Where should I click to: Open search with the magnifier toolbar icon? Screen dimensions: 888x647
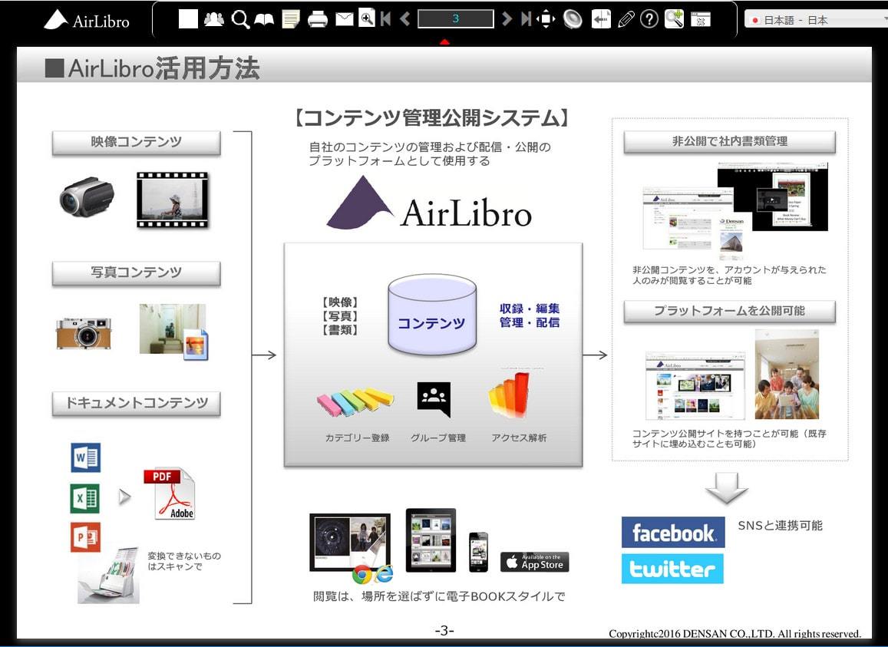pos(240,19)
